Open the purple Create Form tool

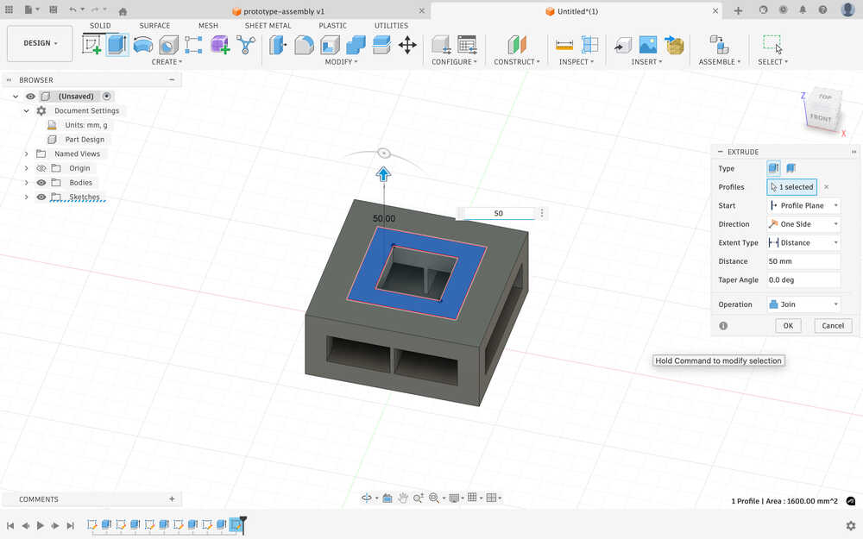coord(219,45)
